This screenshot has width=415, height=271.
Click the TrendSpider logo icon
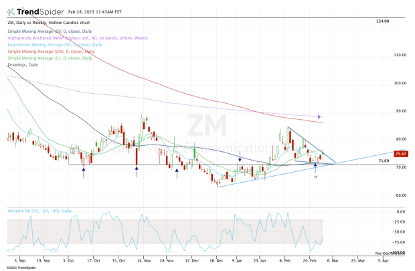coord(11,12)
